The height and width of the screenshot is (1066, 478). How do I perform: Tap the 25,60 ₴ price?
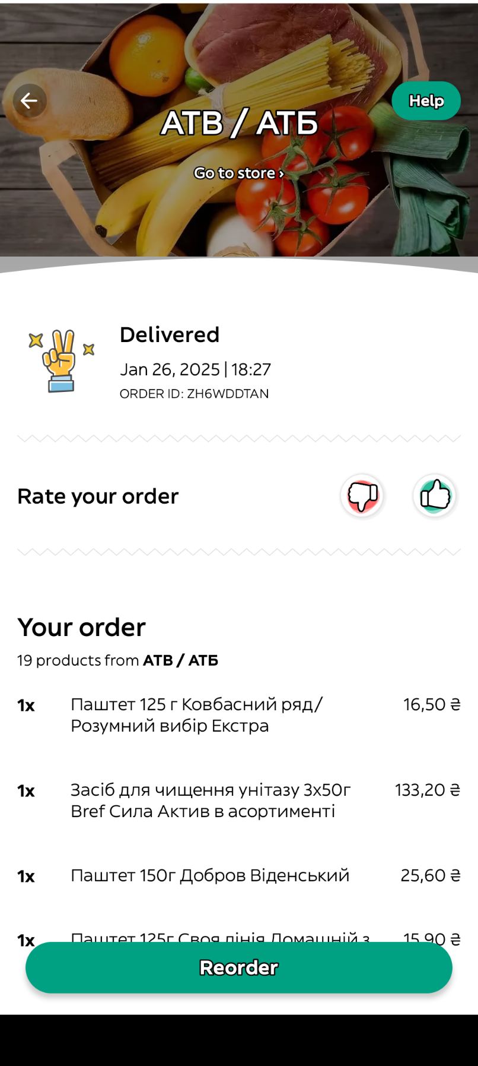[x=430, y=875]
